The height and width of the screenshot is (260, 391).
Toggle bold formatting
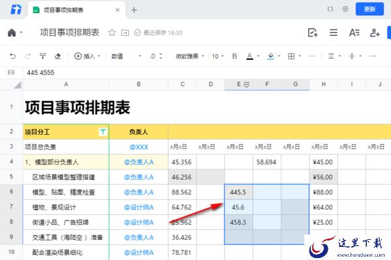click(235, 56)
